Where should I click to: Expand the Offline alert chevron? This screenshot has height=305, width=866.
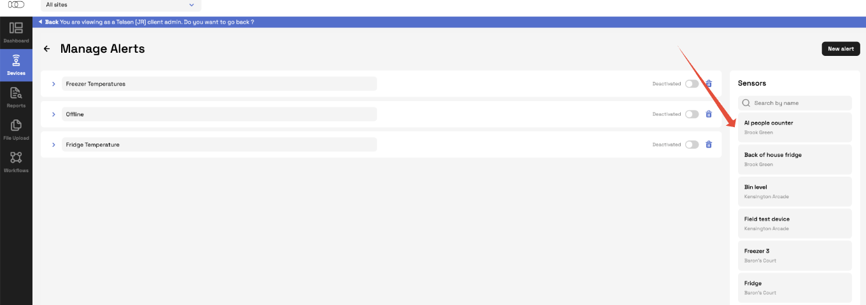53,114
